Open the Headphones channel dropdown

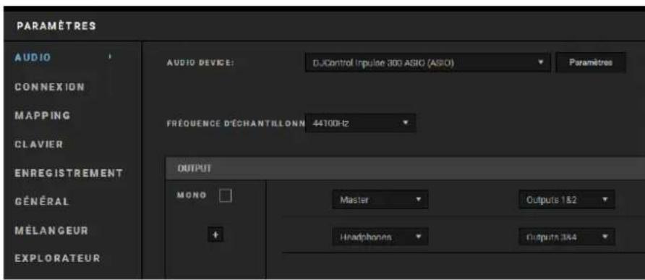coord(380,237)
